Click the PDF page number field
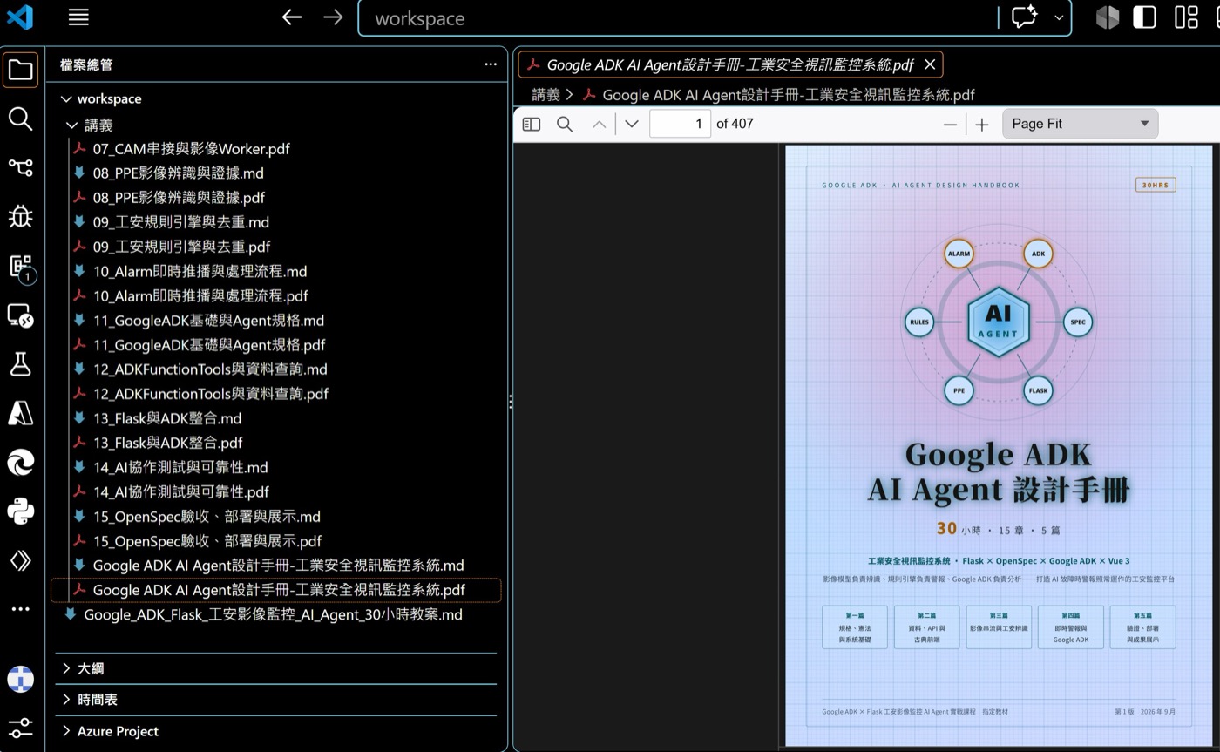Viewport: 1220px width, 752px height. point(681,124)
